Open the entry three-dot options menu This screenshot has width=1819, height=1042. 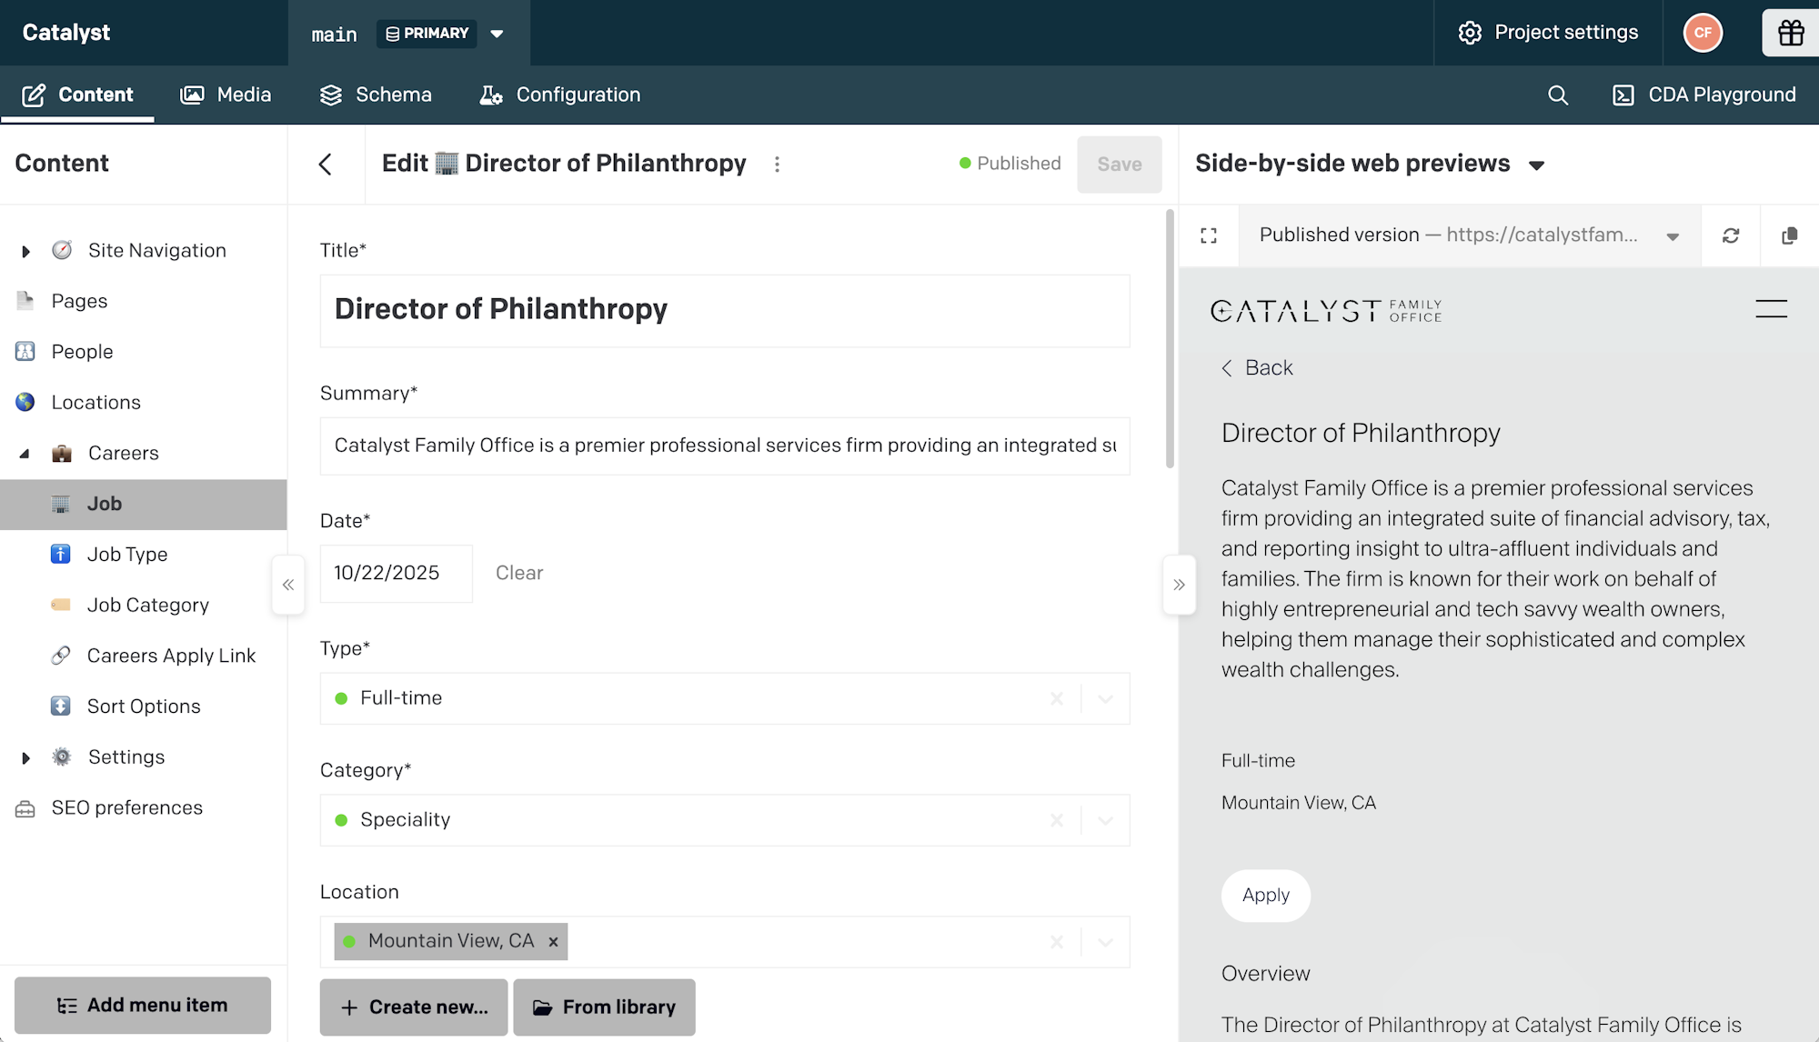click(x=777, y=165)
